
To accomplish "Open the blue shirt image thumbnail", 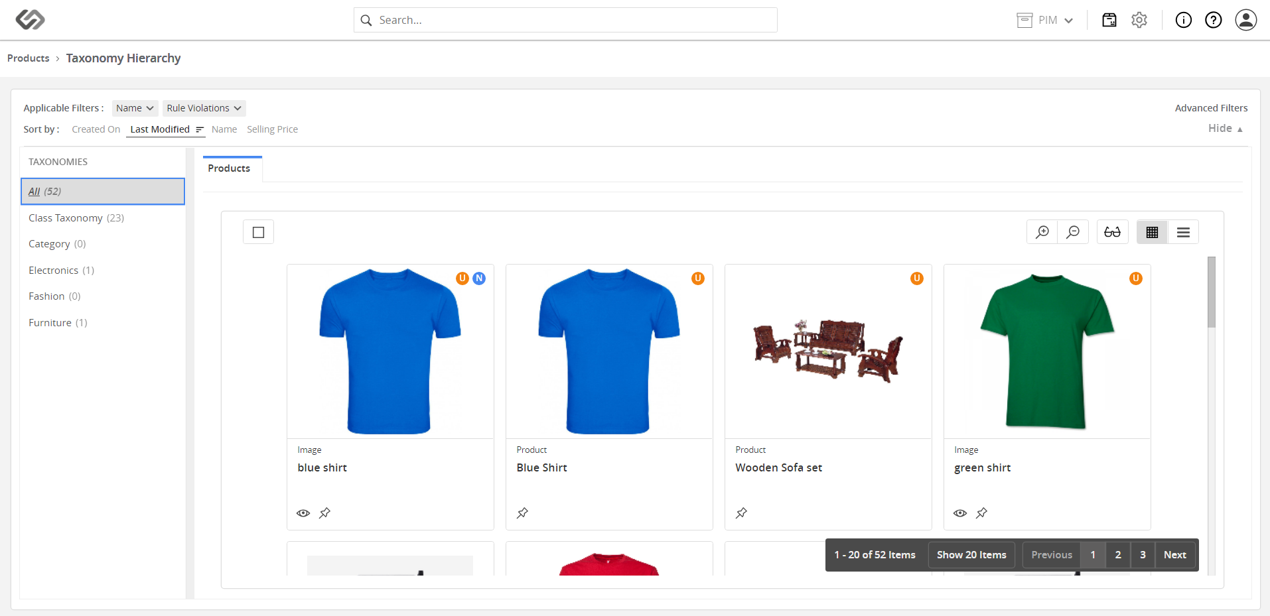I will click(390, 351).
